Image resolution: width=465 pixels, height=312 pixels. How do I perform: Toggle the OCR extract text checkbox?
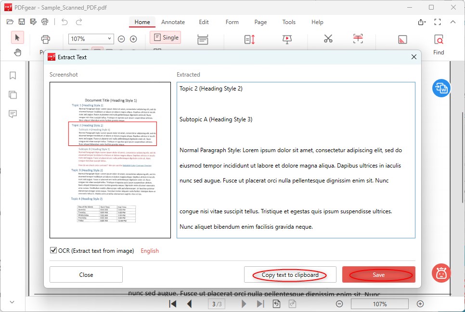pos(53,250)
